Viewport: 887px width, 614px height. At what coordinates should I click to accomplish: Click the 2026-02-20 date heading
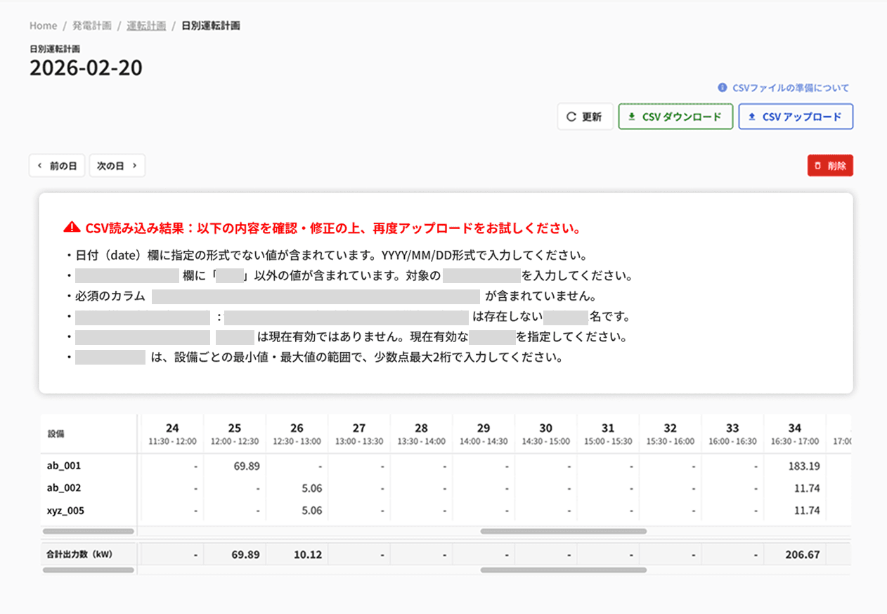point(86,67)
